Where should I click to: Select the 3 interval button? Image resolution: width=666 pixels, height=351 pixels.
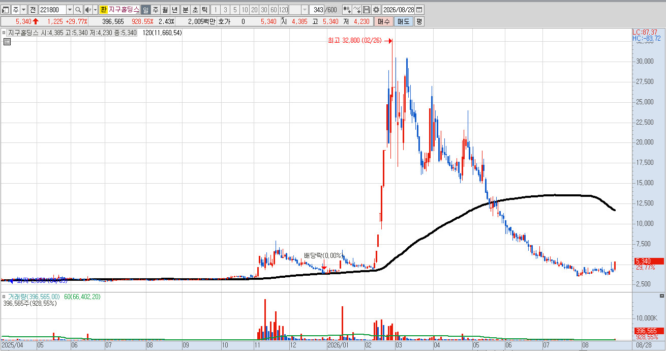pyautogui.click(x=225, y=10)
